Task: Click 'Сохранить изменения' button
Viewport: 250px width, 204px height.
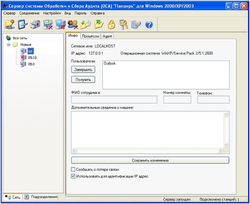Action: (150, 160)
